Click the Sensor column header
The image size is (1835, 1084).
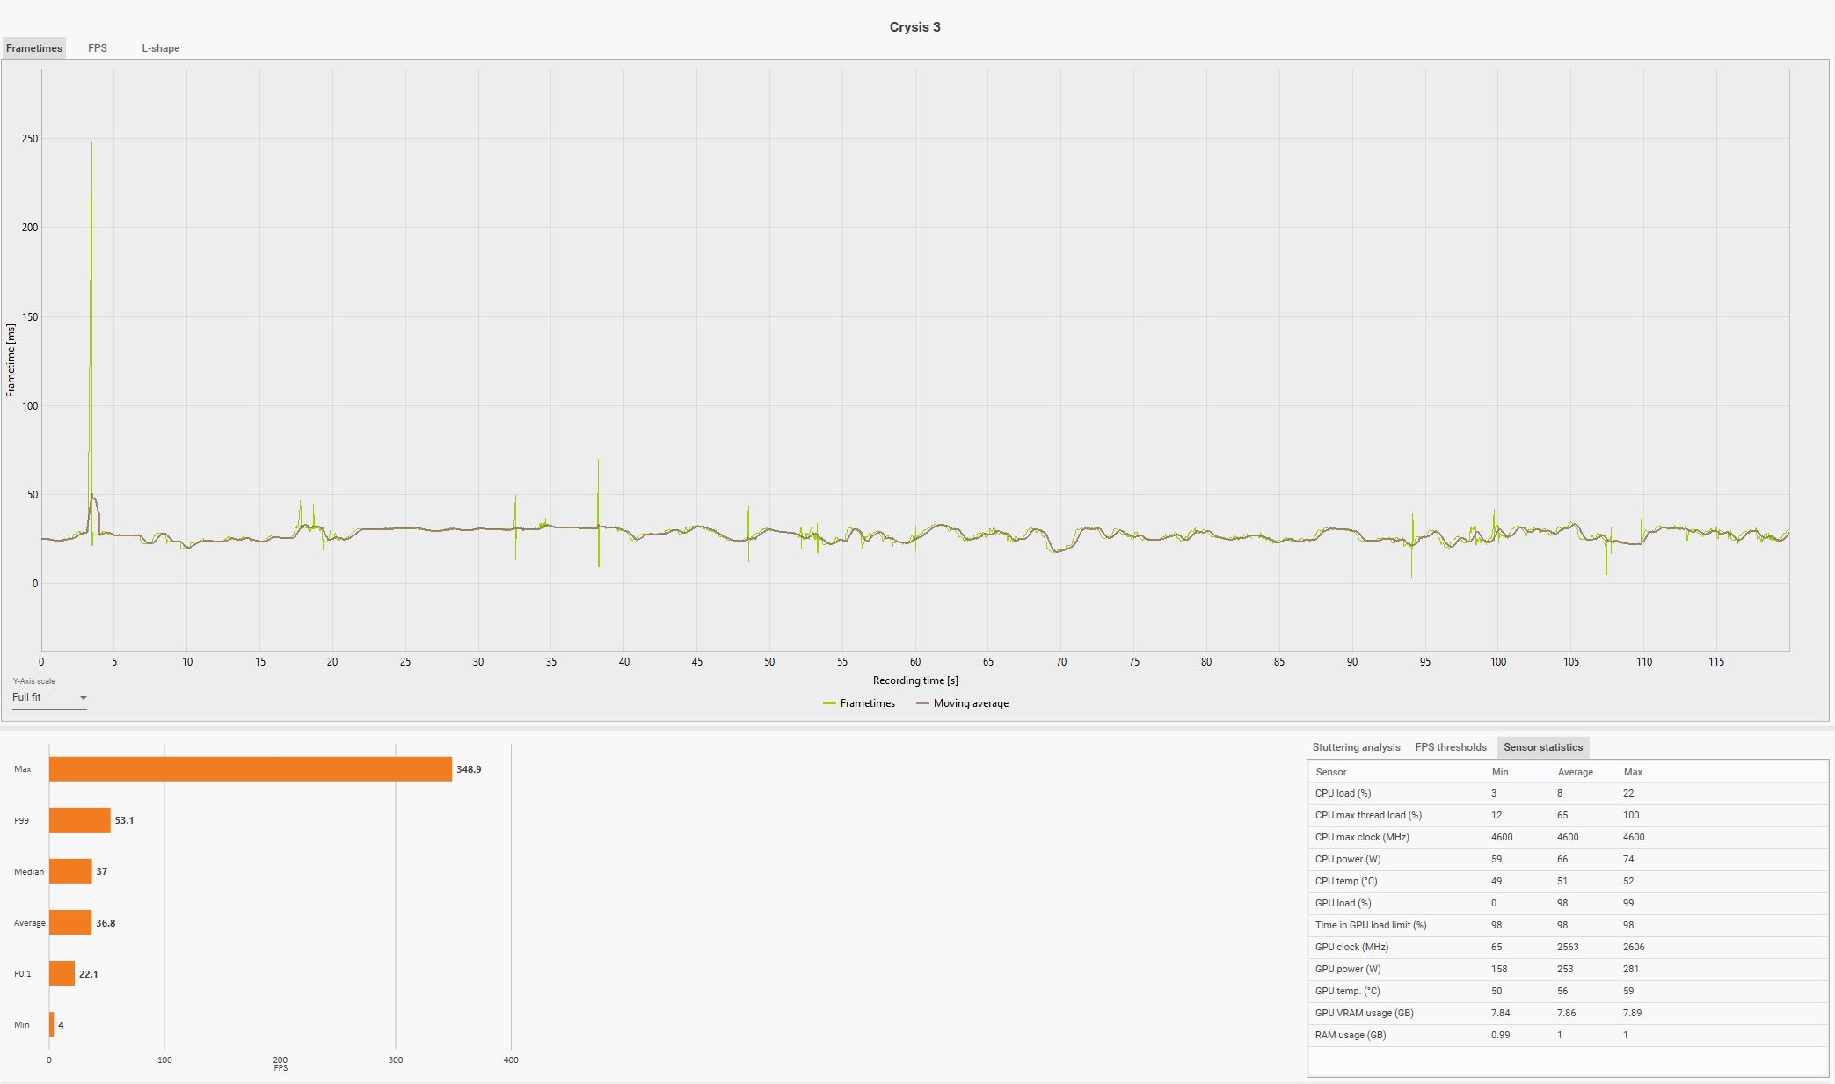click(1330, 772)
